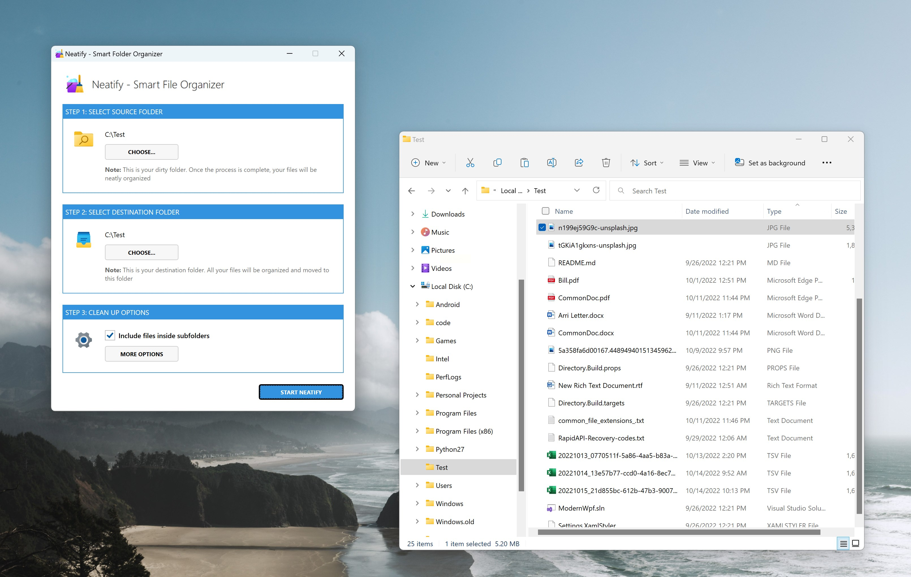Image resolution: width=911 pixels, height=577 pixels.
Task: Switch to large thumbnails view icon
Action: pos(855,543)
